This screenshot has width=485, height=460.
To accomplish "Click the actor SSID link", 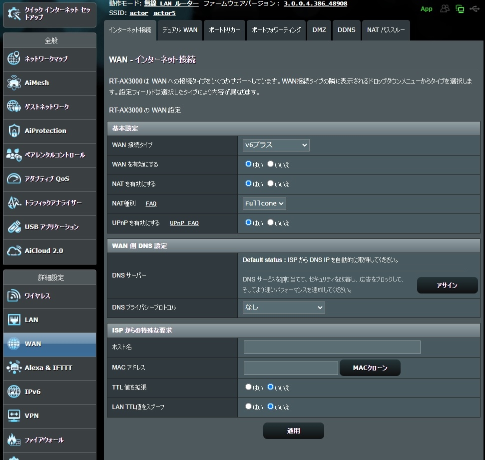I will pos(139,13).
